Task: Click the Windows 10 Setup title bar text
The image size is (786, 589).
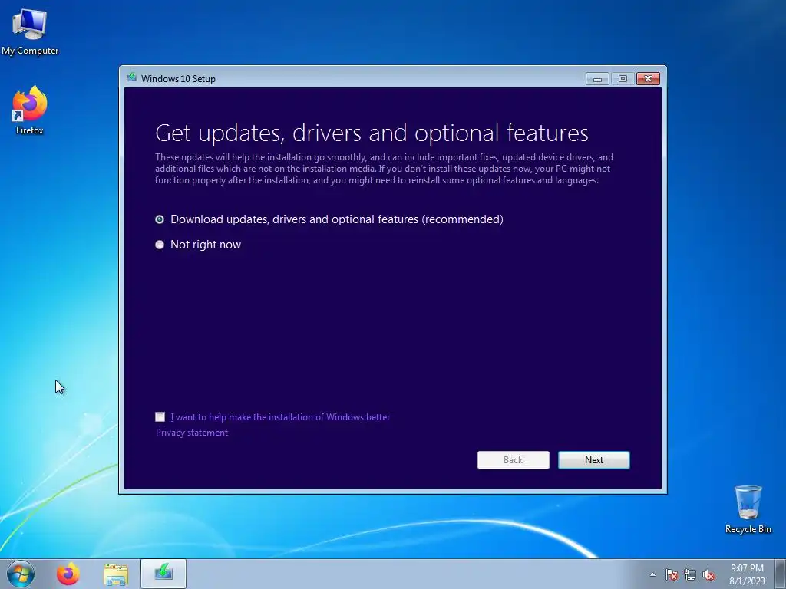Action: (178, 79)
